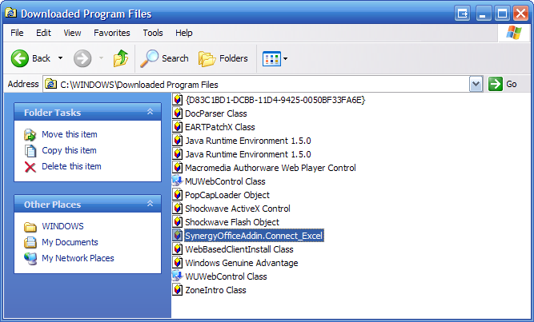The height and width of the screenshot is (322, 534).
Task: Select Windows Genuine Advantage file name
Action: click(242, 263)
